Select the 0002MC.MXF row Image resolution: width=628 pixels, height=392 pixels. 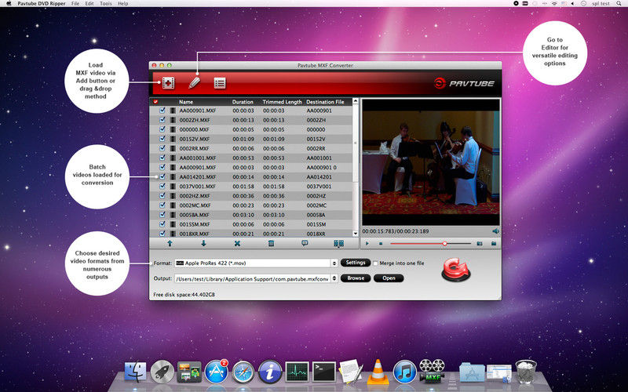click(250, 205)
